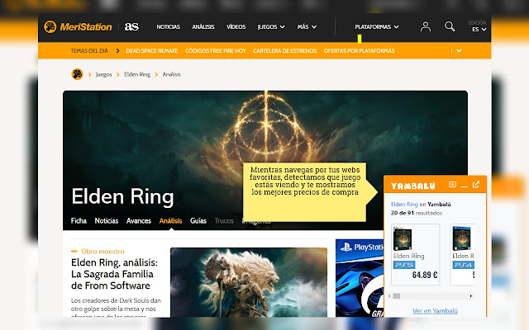529x330 pixels.
Task: Switch to the Trucos tab
Action: click(x=224, y=221)
